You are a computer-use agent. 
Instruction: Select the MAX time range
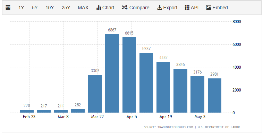coord(83,8)
